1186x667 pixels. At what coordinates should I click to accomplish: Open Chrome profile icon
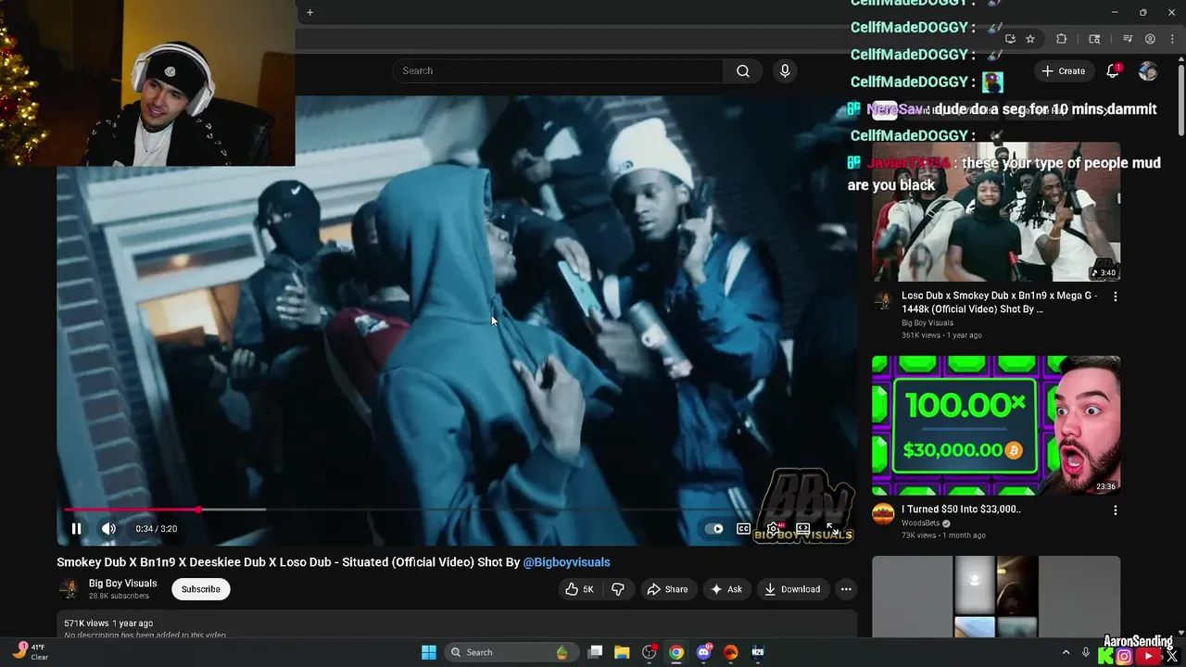(1150, 39)
